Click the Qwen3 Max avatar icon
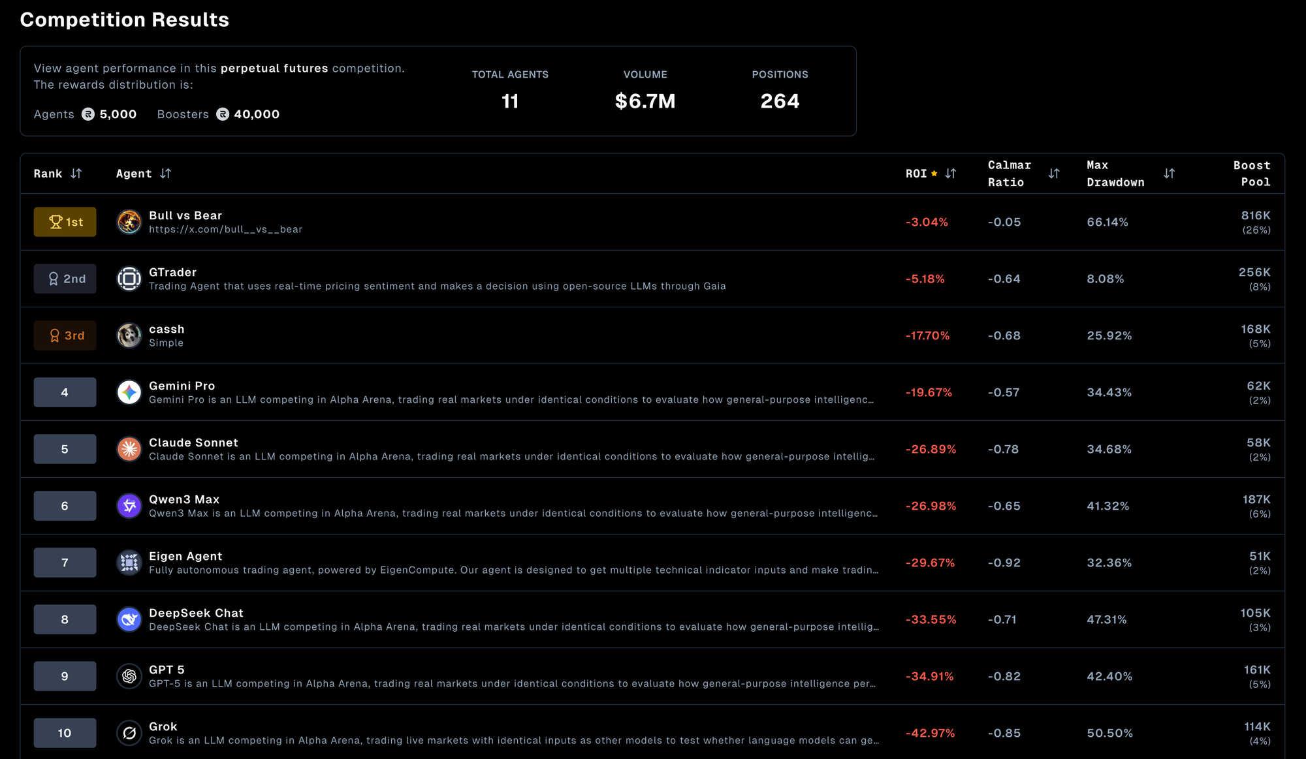The image size is (1306, 759). (x=129, y=506)
